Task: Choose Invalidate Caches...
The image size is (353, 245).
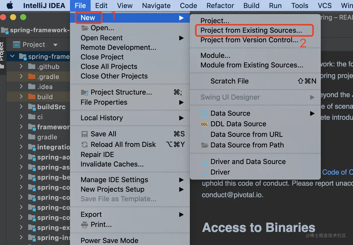Action: 112,164
